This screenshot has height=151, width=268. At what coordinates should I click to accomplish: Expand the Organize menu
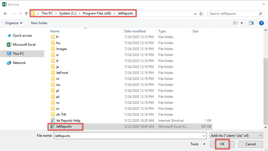14,23
